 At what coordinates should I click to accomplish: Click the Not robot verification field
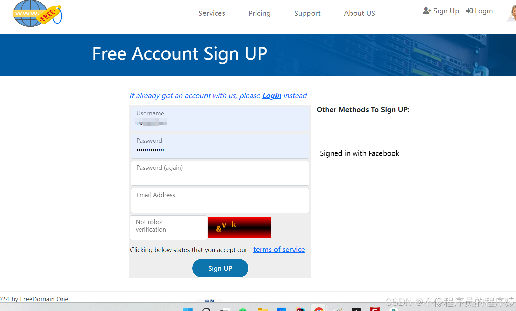[168, 227]
